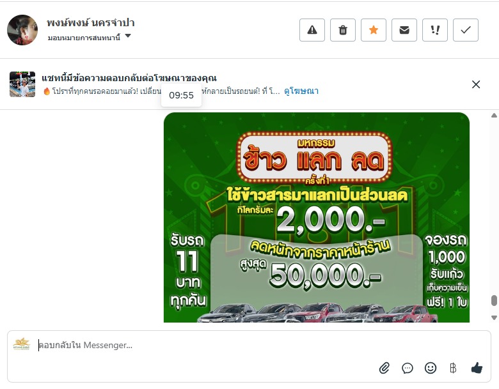Attach a file with paperclip icon

(x=384, y=368)
